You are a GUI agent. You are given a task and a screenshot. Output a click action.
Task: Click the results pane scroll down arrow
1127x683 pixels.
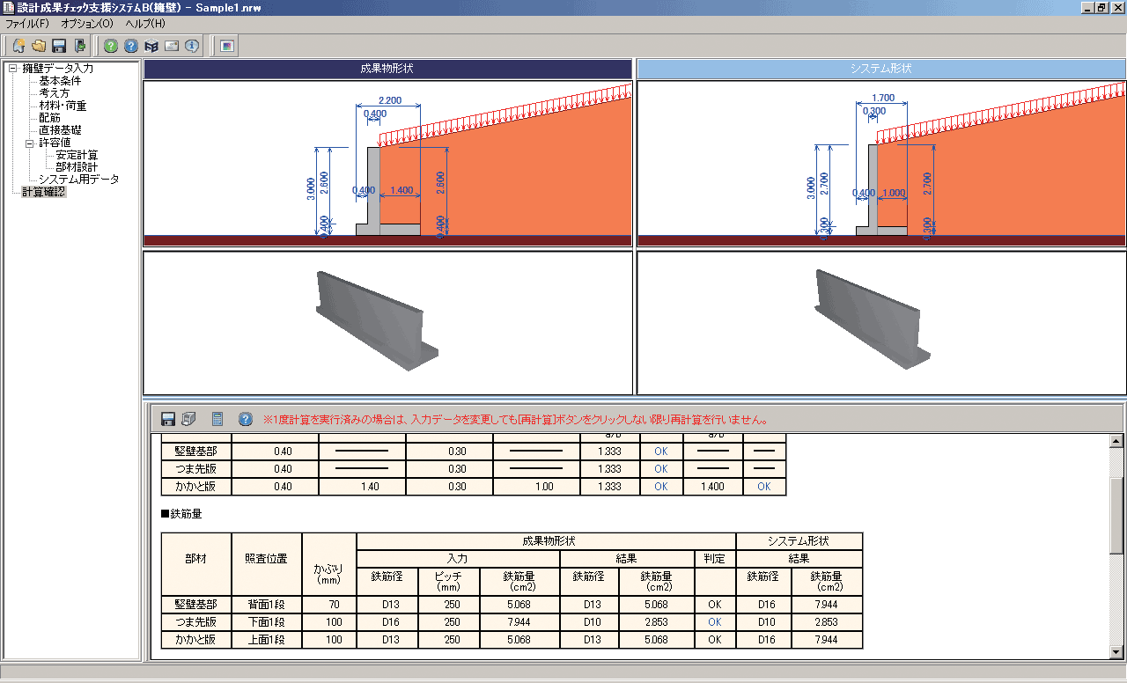pos(1116,652)
